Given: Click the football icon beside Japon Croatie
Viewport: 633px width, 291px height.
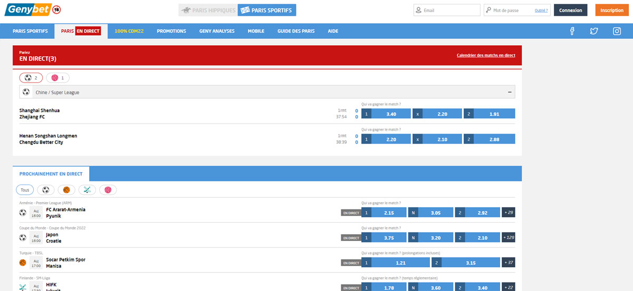Looking at the screenshot, I should (x=23, y=237).
